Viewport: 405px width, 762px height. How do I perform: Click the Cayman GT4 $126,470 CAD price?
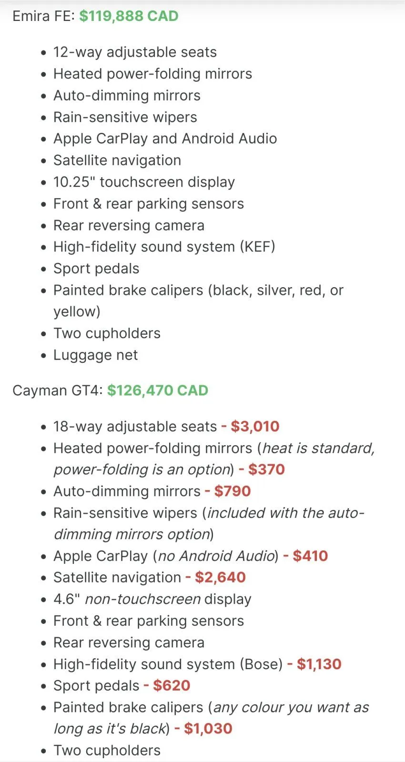tap(157, 391)
